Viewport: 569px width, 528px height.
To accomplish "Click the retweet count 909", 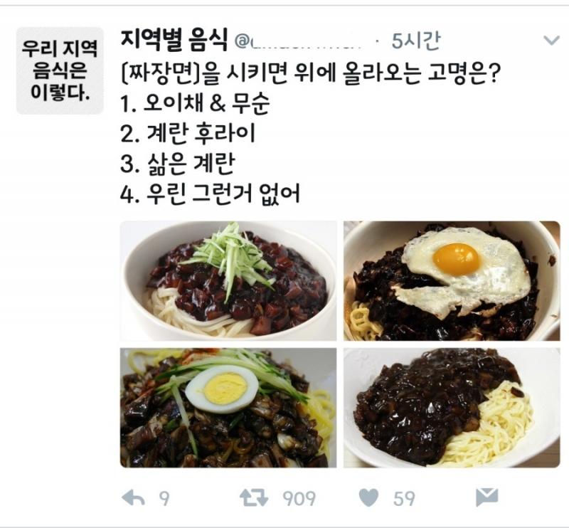I will (x=299, y=499).
